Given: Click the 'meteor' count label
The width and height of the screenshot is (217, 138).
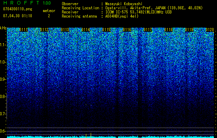Looking at the screenshot, I should tap(49, 11).
